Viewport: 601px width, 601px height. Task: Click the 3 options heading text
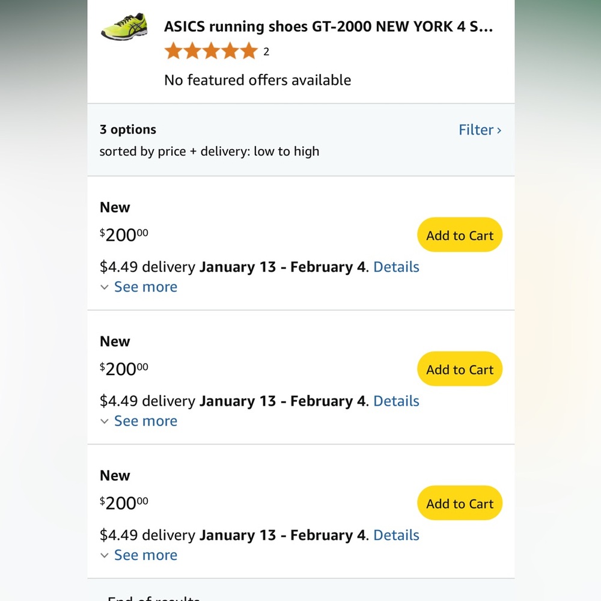(127, 129)
